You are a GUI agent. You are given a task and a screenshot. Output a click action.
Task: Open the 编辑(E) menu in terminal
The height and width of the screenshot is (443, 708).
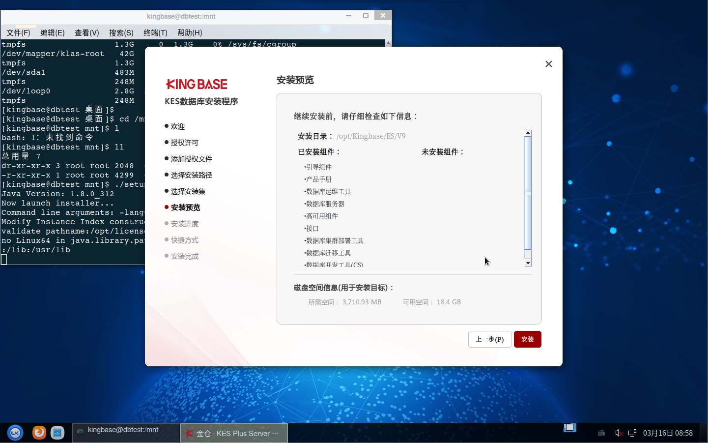coord(53,33)
